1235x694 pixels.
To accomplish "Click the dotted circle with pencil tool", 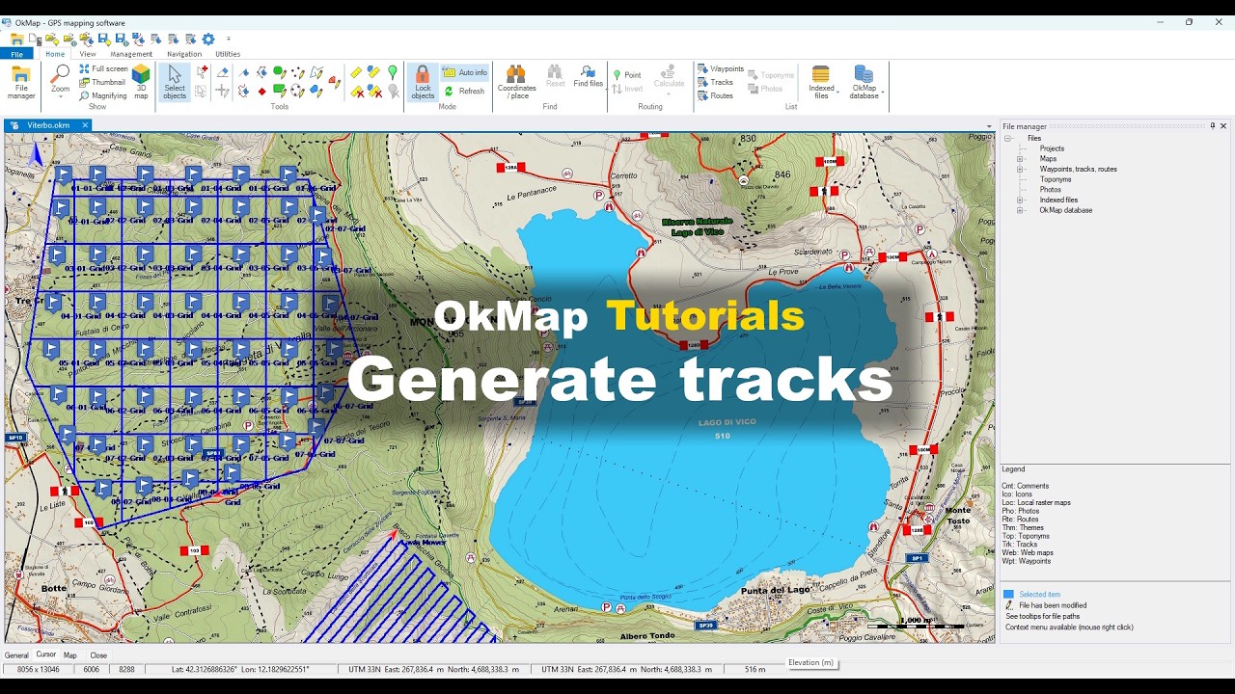I will pos(298,92).
